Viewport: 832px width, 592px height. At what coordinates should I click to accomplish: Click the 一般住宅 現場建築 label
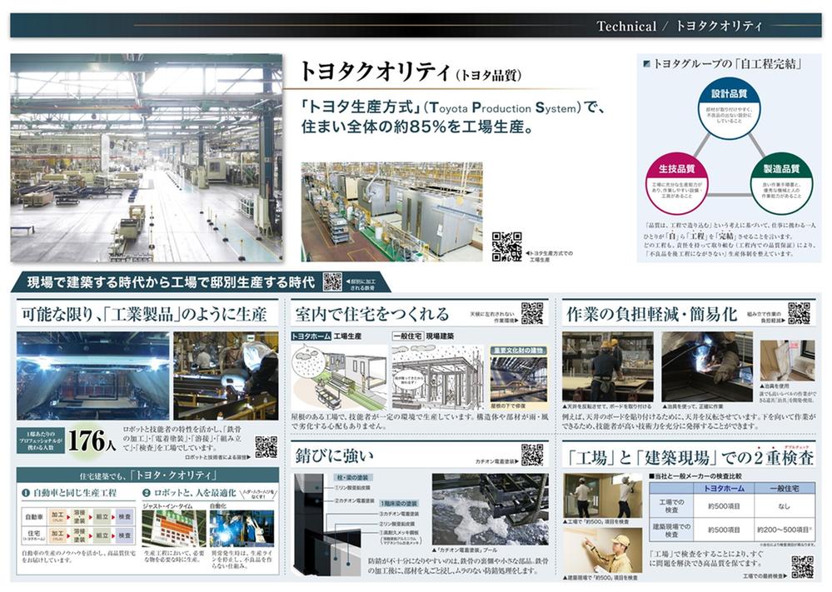(425, 336)
